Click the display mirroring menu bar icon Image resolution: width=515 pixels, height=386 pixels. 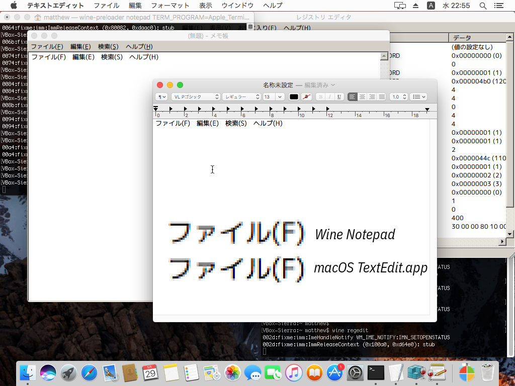click(400, 5)
